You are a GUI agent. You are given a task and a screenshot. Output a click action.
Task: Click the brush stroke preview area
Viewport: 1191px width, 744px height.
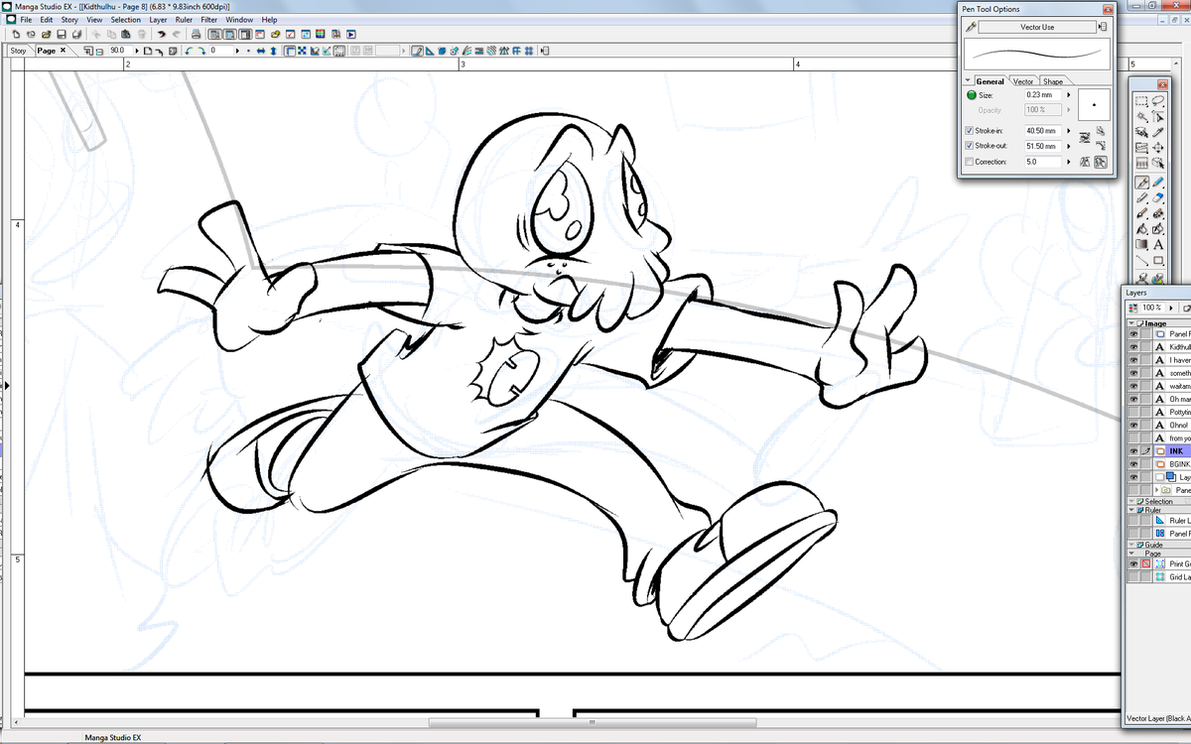[x=1037, y=55]
